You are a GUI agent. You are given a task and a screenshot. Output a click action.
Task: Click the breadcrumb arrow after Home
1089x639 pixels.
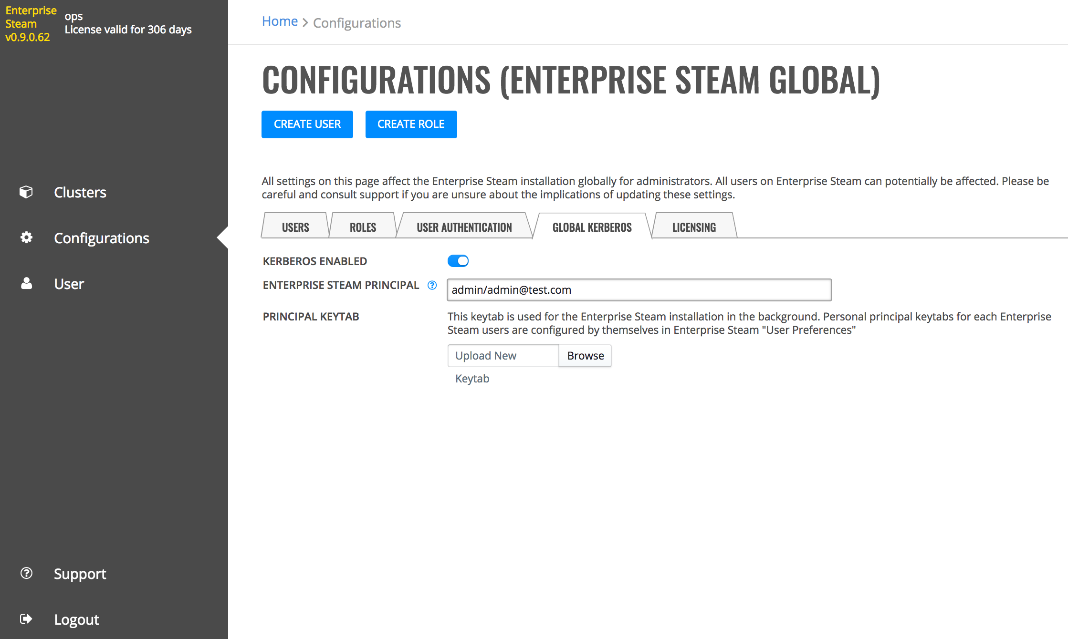[305, 22]
